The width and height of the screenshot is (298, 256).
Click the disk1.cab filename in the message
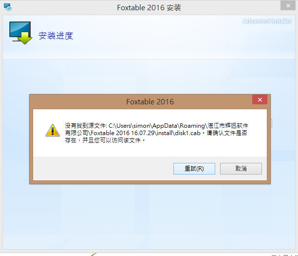187,133
